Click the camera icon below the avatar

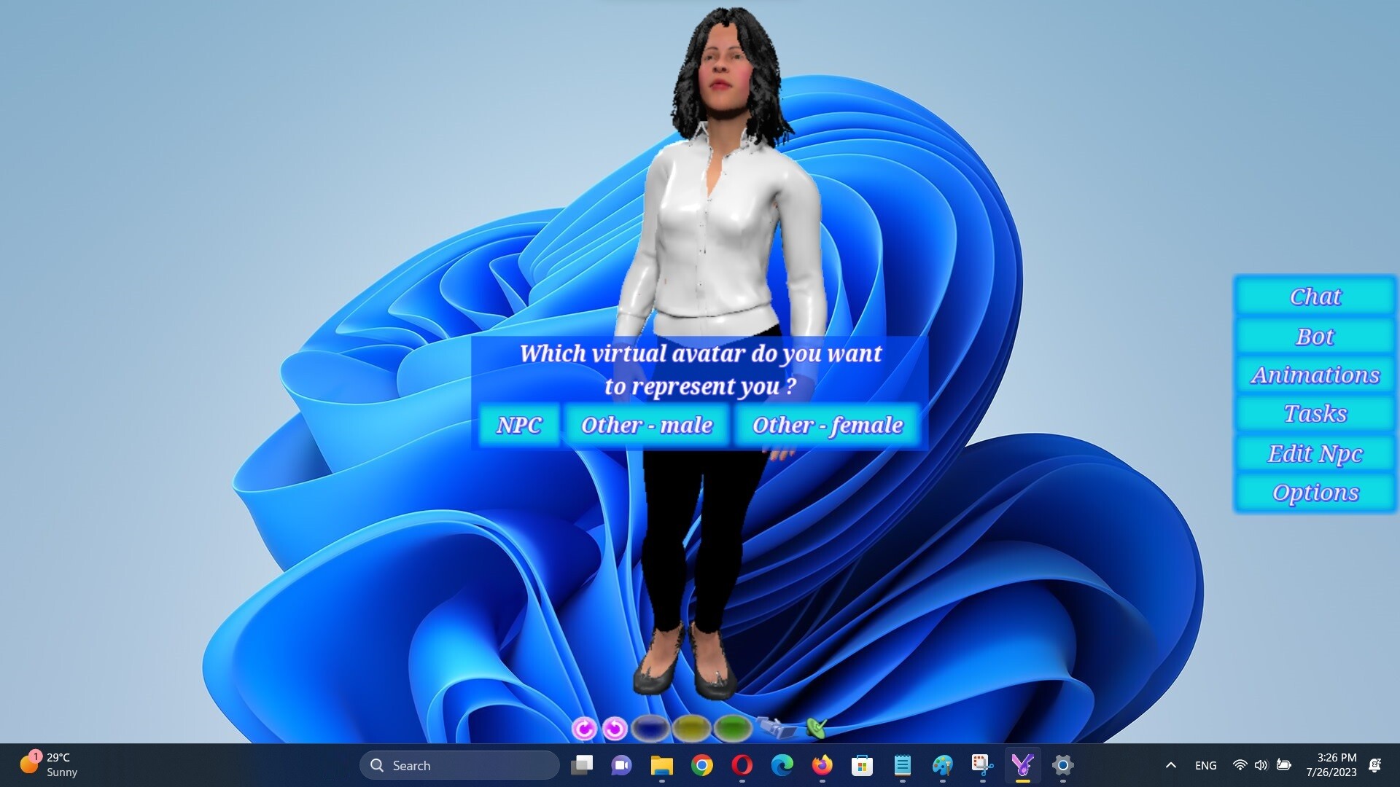click(771, 729)
